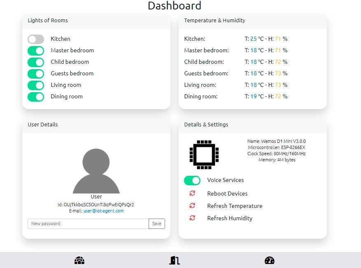Click Clock Speed: 80MHz/160MHz text
Viewport: 361px width, 268px height.
click(277, 154)
